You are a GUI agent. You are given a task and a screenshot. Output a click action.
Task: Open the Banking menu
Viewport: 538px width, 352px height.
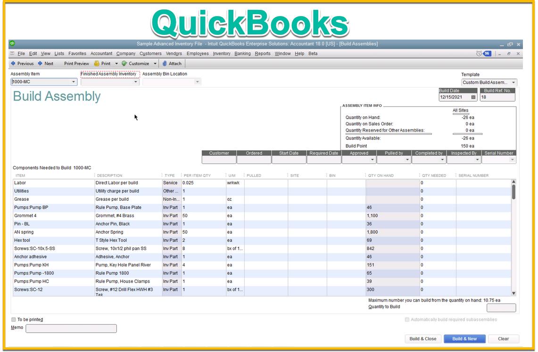point(242,53)
